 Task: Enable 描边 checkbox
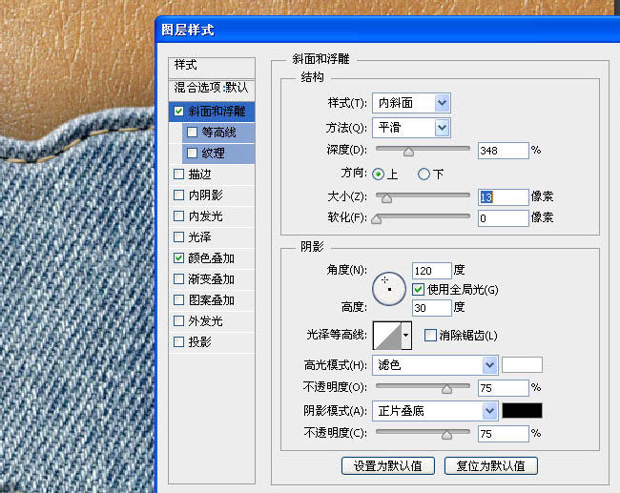pyautogui.click(x=178, y=174)
